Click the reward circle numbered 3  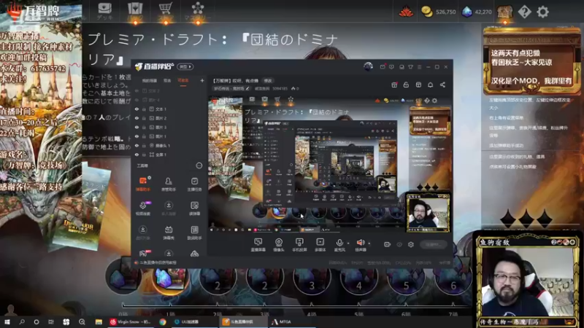312,278
